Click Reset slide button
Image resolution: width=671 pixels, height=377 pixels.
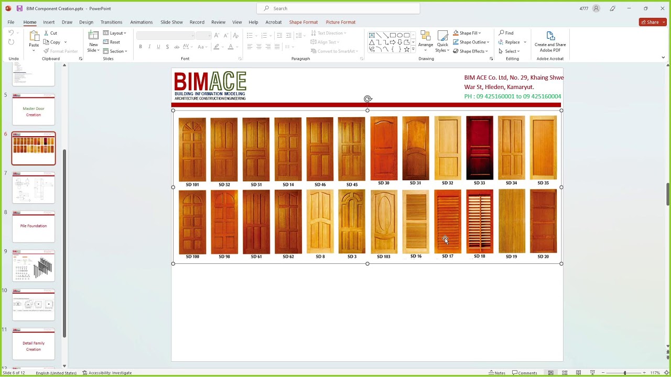pyautogui.click(x=112, y=42)
